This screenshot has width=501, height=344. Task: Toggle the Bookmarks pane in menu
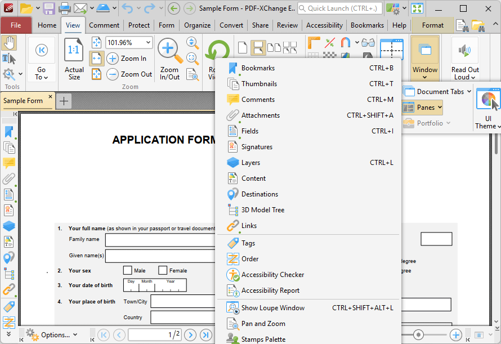[310, 68]
